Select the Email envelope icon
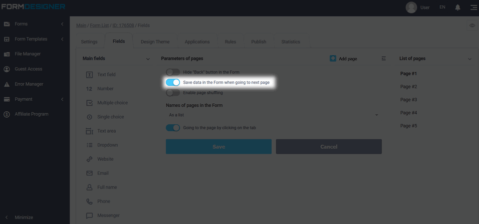Screen dimensions: 479x224 coord(89,173)
